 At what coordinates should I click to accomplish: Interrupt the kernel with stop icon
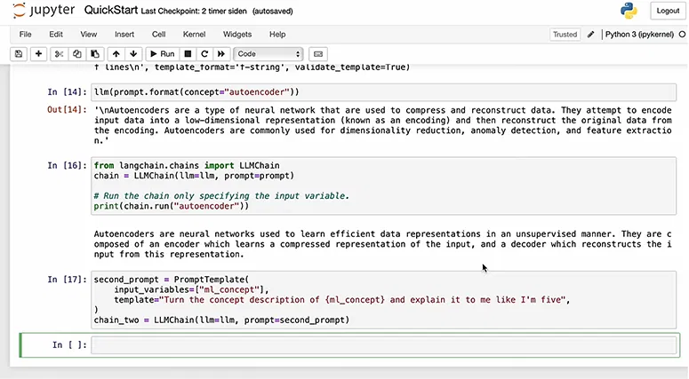[x=188, y=54]
